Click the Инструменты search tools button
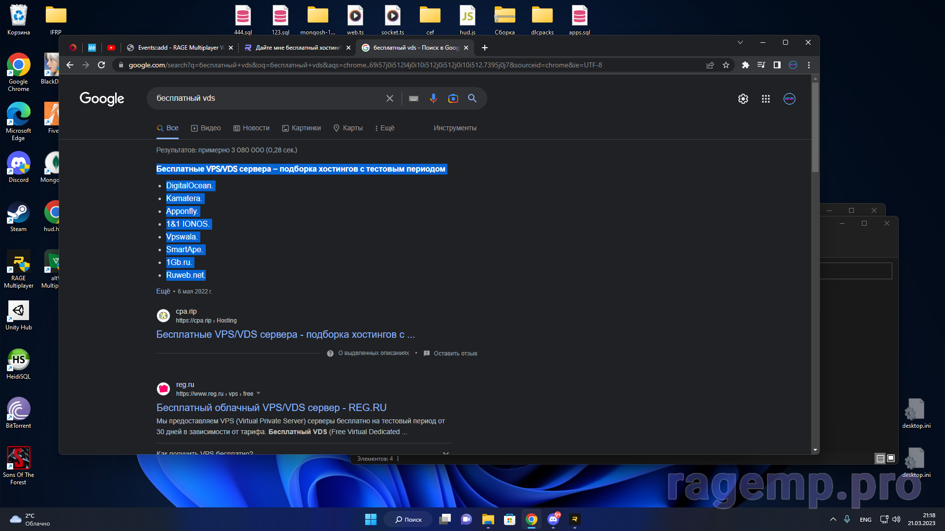 (x=455, y=128)
